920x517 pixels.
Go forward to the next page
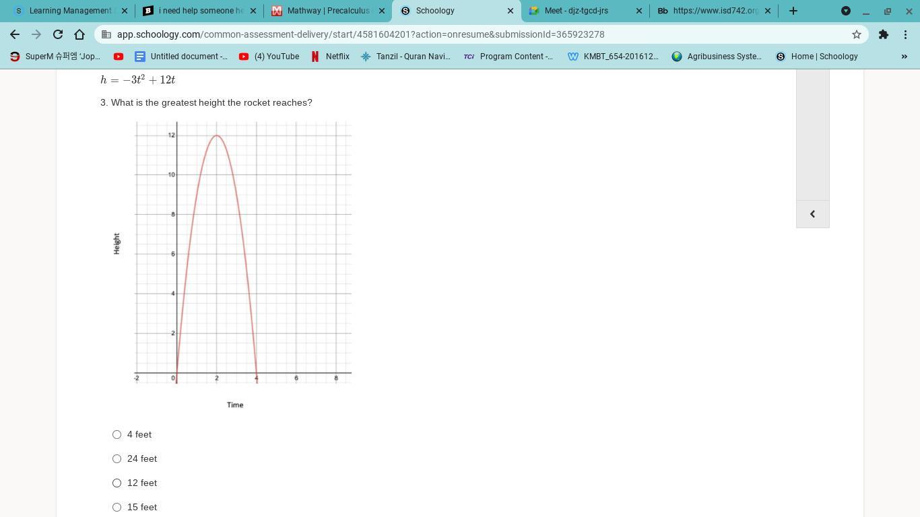point(36,34)
